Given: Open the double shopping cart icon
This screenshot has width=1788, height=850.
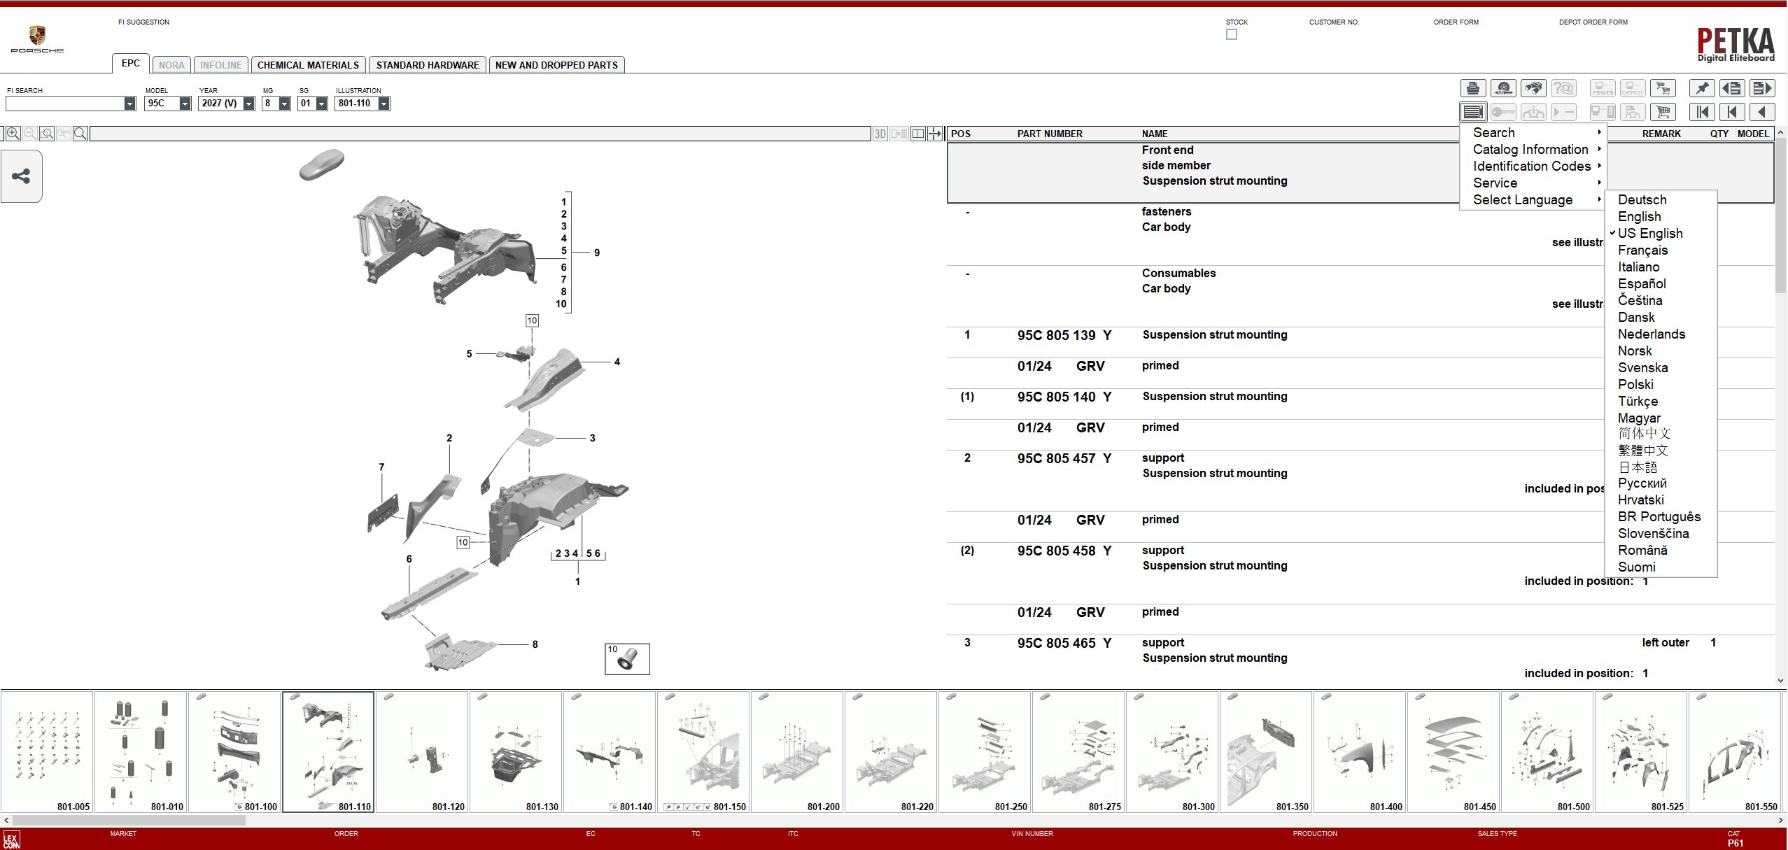Looking at the screenshot, I should click(x=1663, y=88).
